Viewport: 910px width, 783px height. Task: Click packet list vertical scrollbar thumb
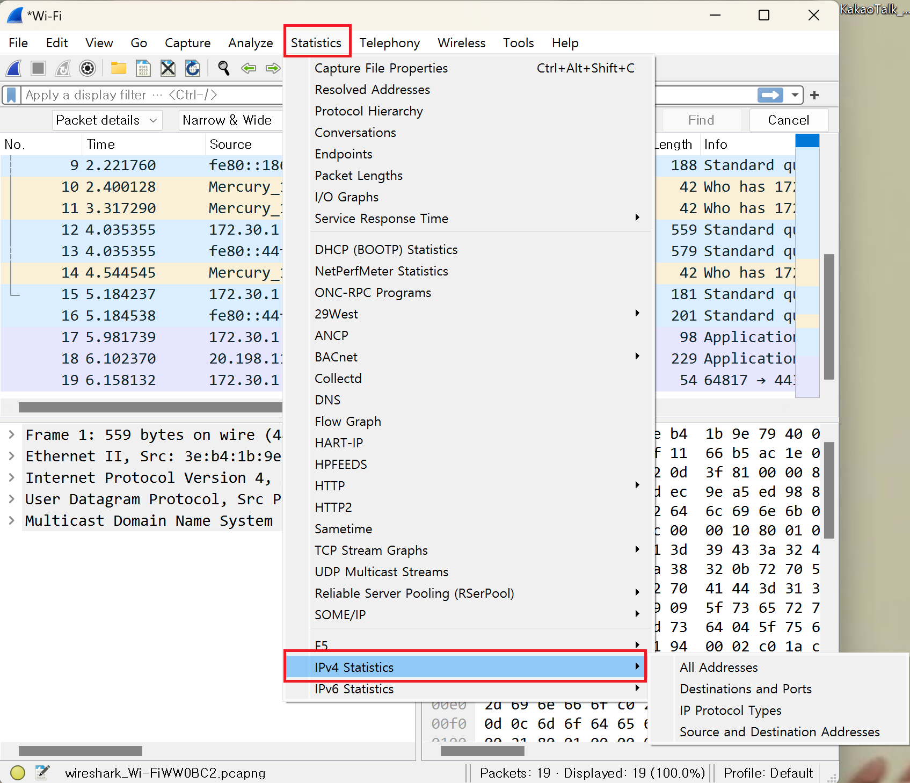tap(829, 317)
